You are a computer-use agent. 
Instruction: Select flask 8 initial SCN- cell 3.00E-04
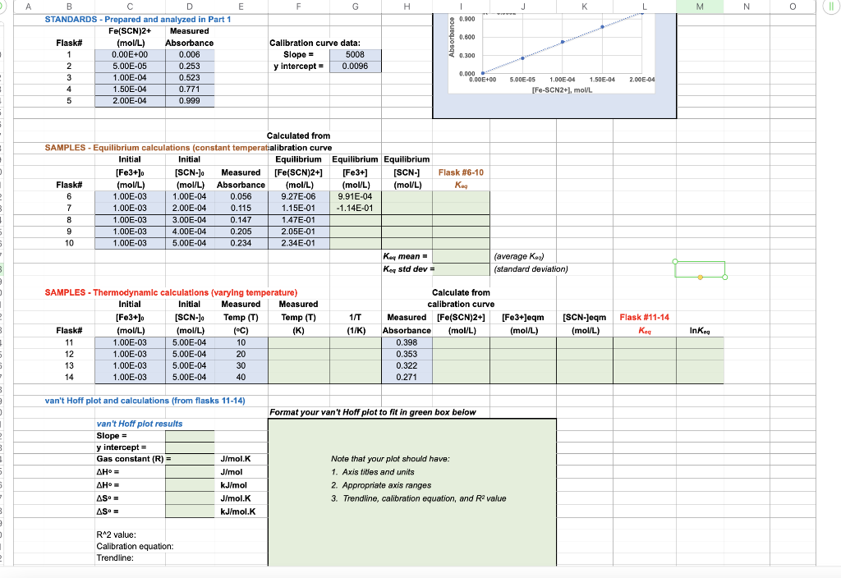(190, 220)
